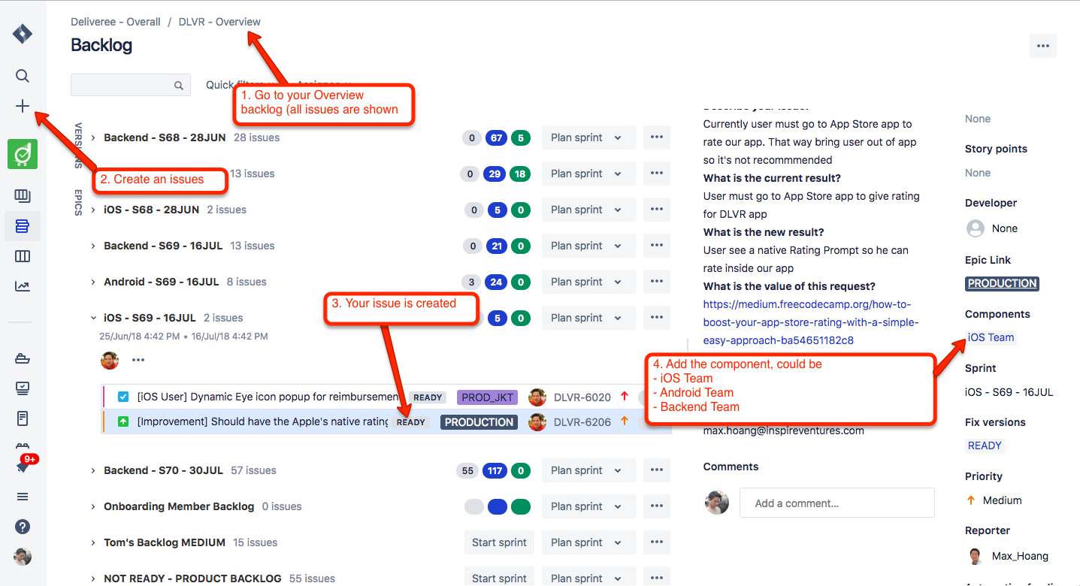Open the DLVR-6020 issue key

tap(582, 397)
